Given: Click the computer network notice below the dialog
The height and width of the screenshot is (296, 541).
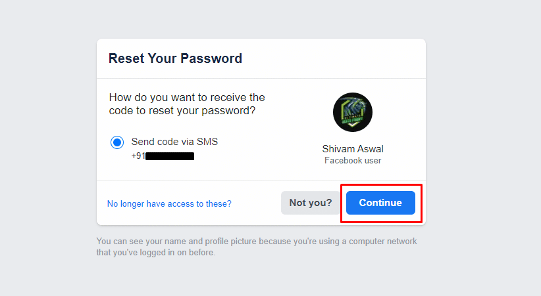Looking at the screenshot, I should point(257,241).
